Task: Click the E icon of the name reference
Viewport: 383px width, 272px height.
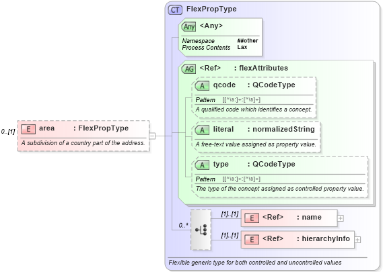Action: (252, 218)
